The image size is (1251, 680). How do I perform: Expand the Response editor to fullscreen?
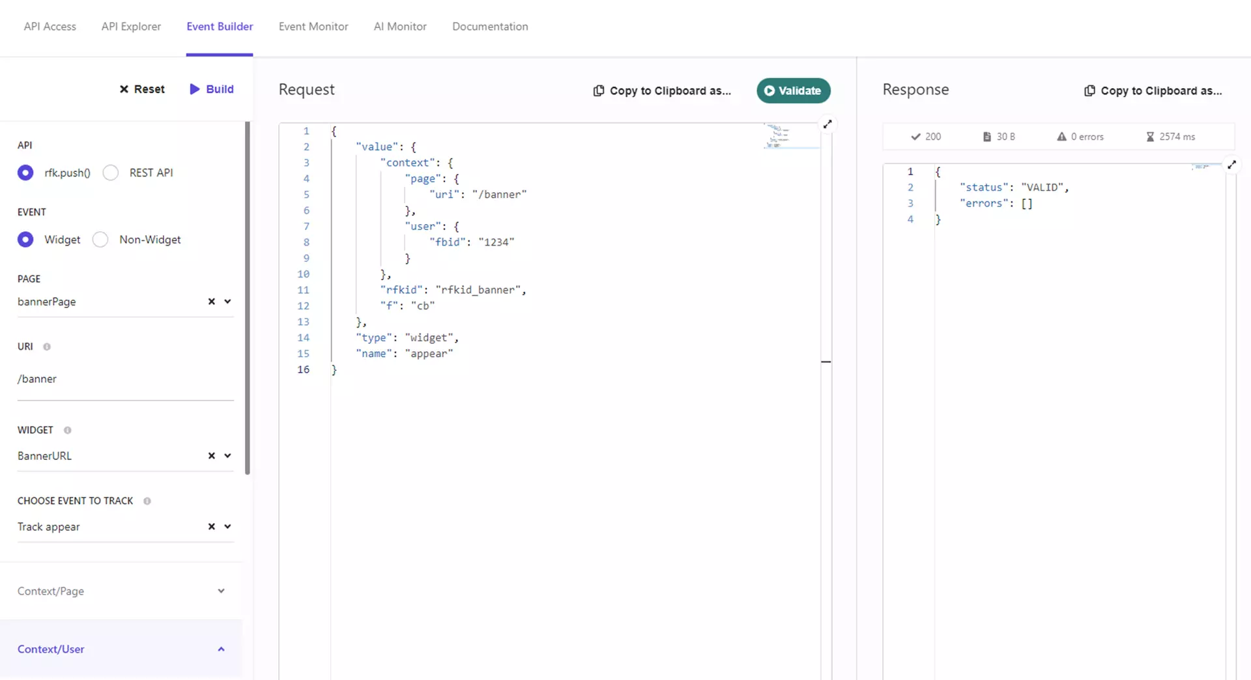coord(1231,164)
